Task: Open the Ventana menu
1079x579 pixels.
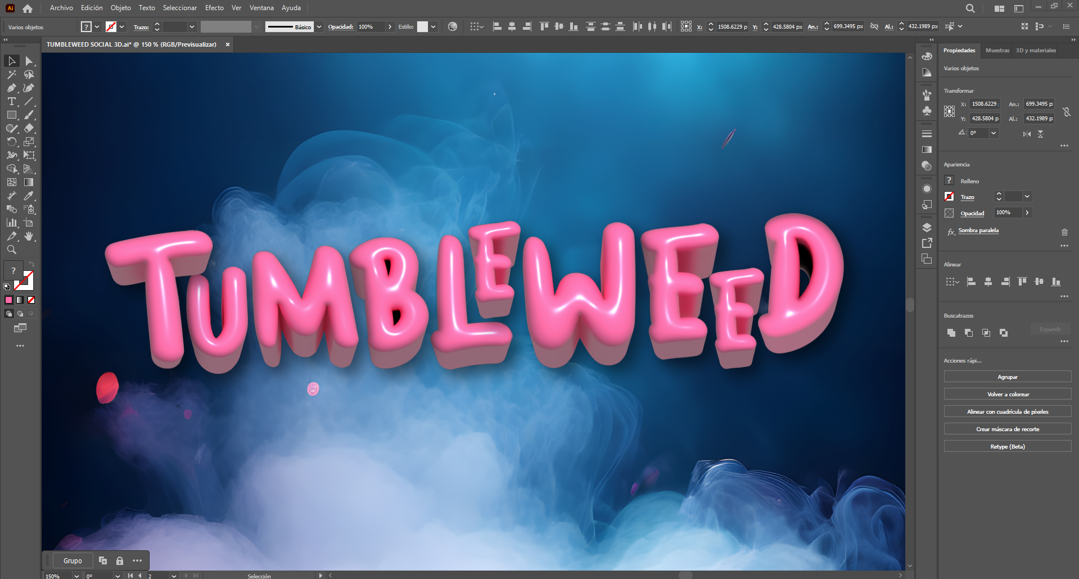Action: 261,8
